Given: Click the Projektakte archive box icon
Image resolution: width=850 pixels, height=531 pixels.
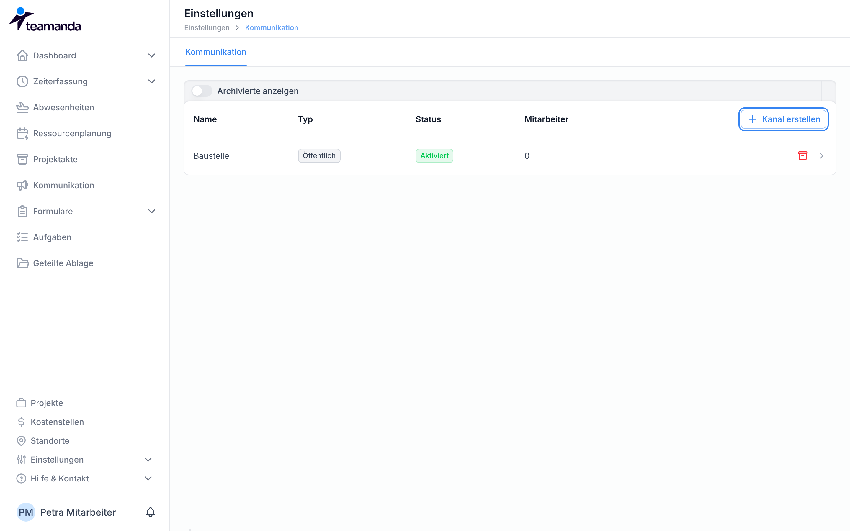Looking at the screenshot, I should tap(22, 159).
